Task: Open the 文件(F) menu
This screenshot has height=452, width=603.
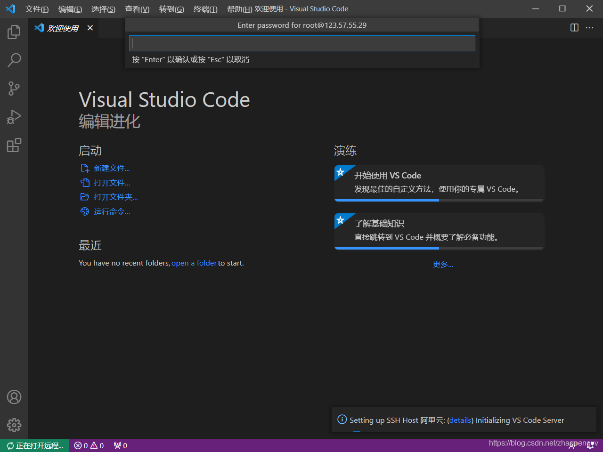Action: pos(37,9)
